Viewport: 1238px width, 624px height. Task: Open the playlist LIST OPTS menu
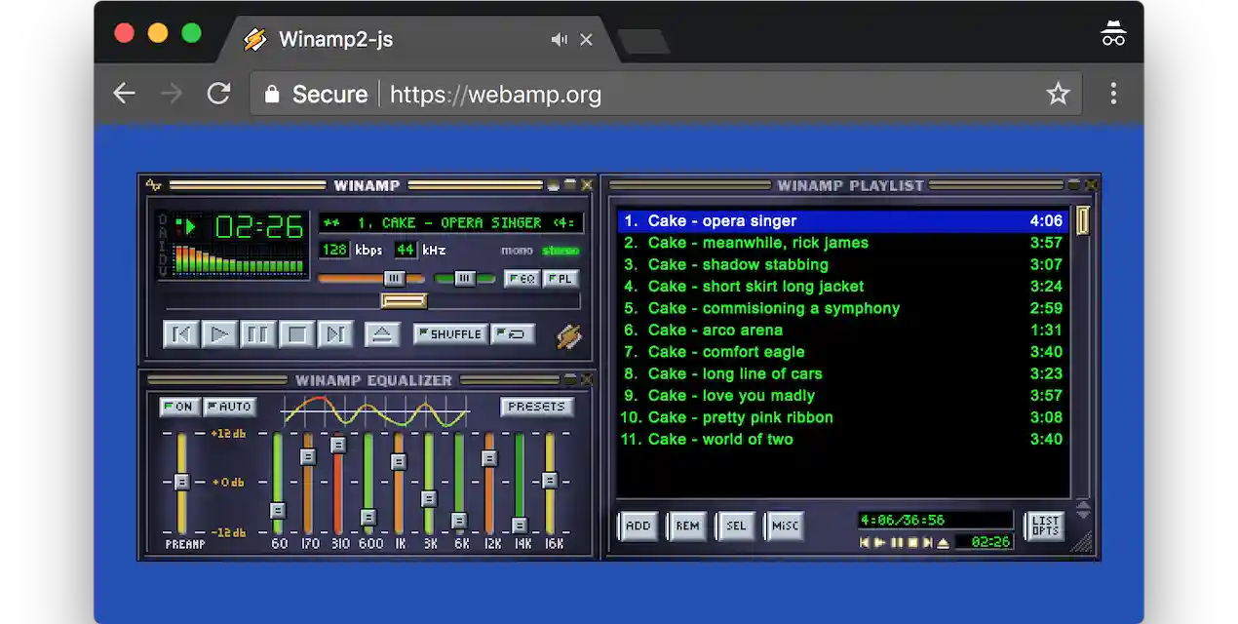point(1044,526)
